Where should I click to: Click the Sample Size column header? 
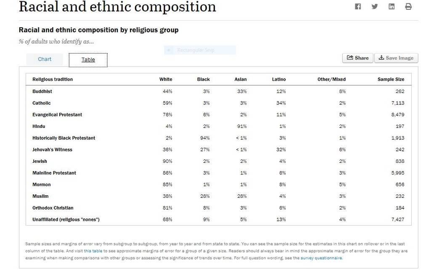(x=391, y=80)
